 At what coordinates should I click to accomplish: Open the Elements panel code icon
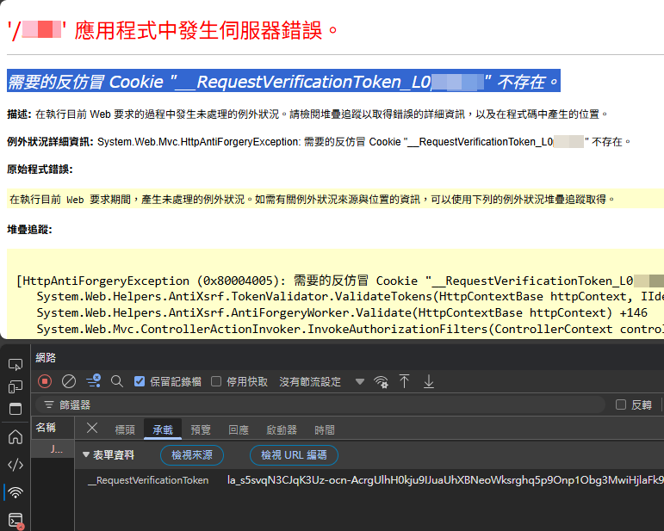[x=16, y=465]
